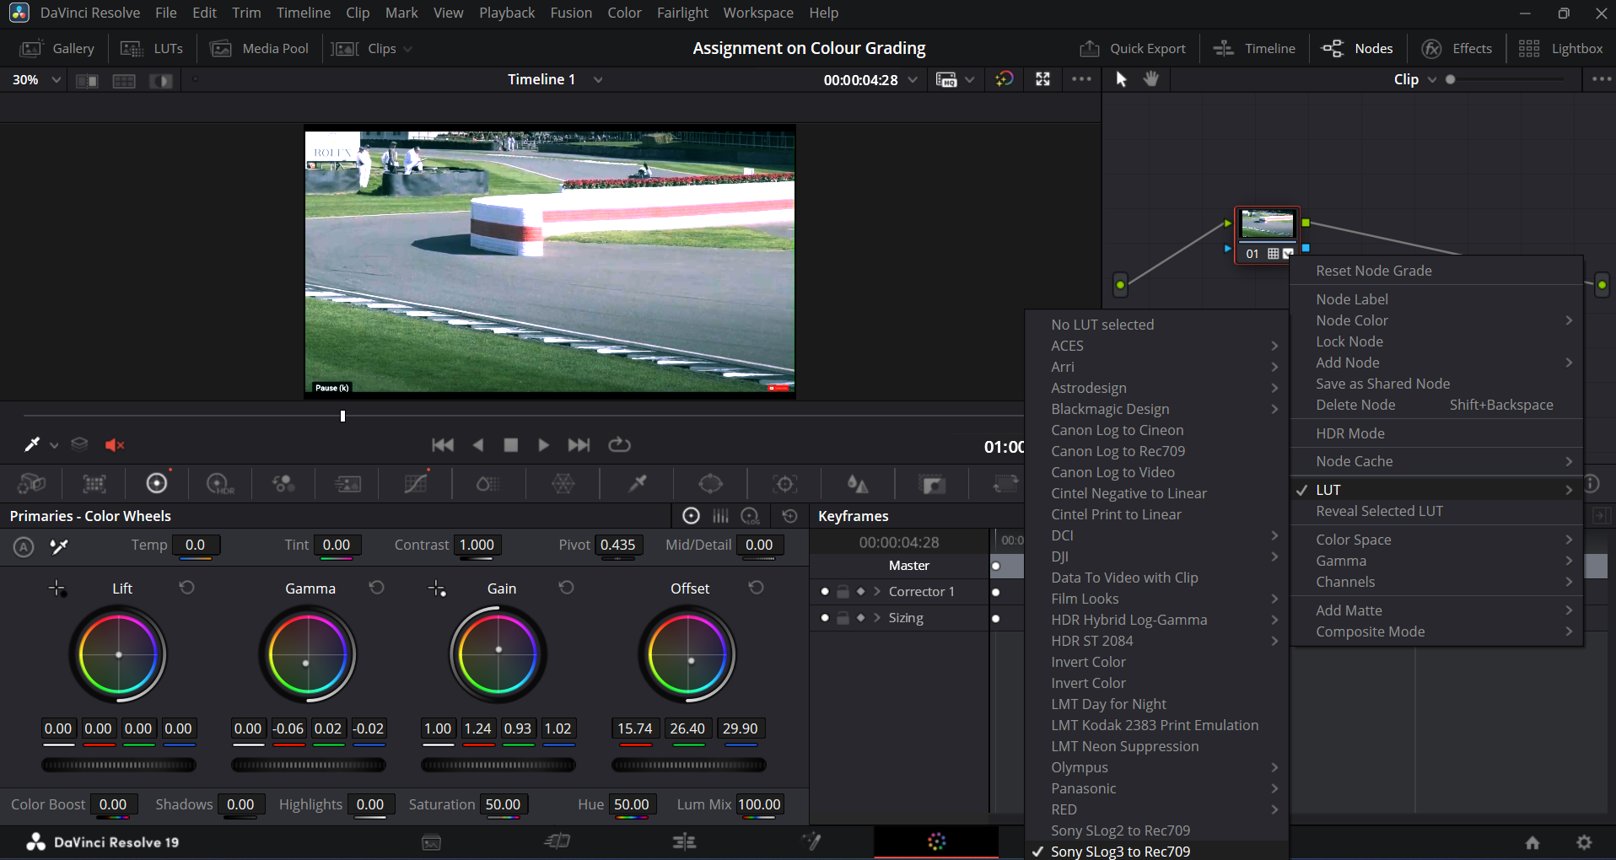Open the Curves palette

pos(415,484)
